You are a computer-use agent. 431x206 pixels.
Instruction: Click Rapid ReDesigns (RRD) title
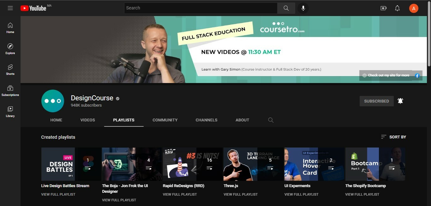pyautogui.click(x=183, y=186)
